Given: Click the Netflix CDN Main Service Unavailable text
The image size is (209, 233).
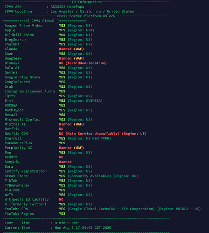Looking at the screenshot, I should [x=92, y=134].
